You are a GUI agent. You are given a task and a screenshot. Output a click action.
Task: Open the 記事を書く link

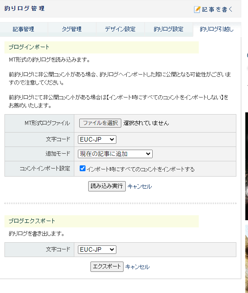(217, 9)
